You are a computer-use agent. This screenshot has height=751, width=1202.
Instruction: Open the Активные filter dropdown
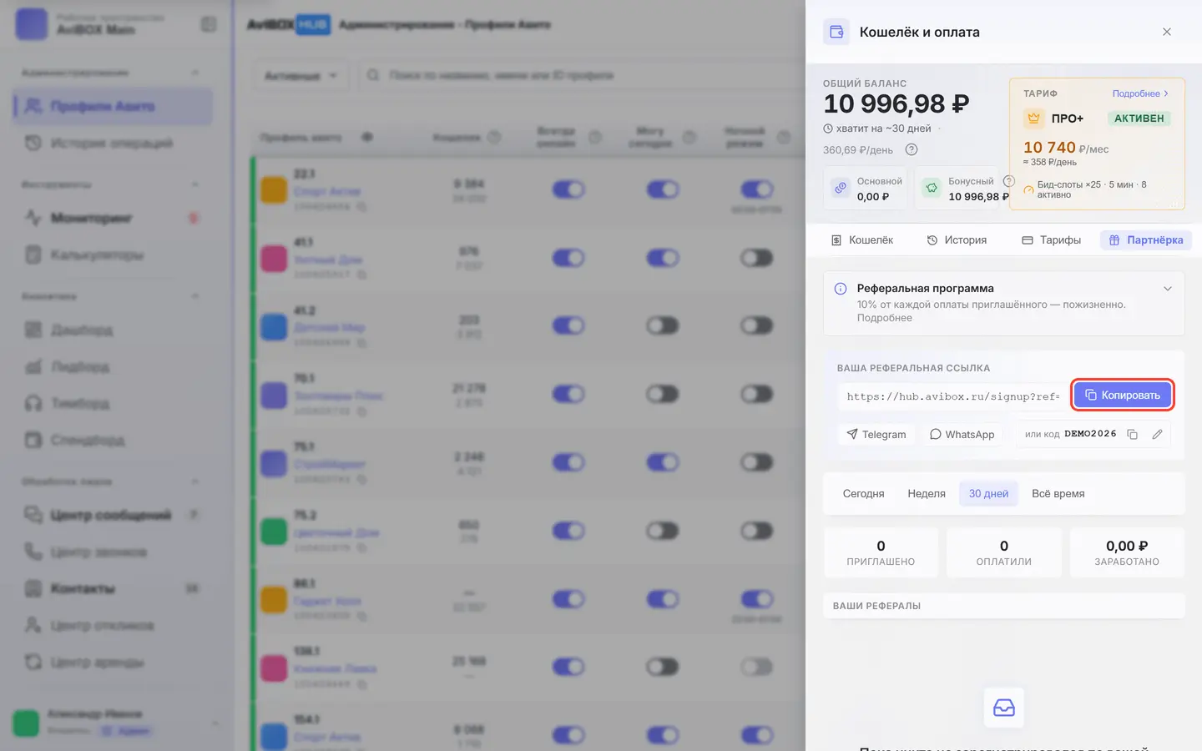coord(300,76)
